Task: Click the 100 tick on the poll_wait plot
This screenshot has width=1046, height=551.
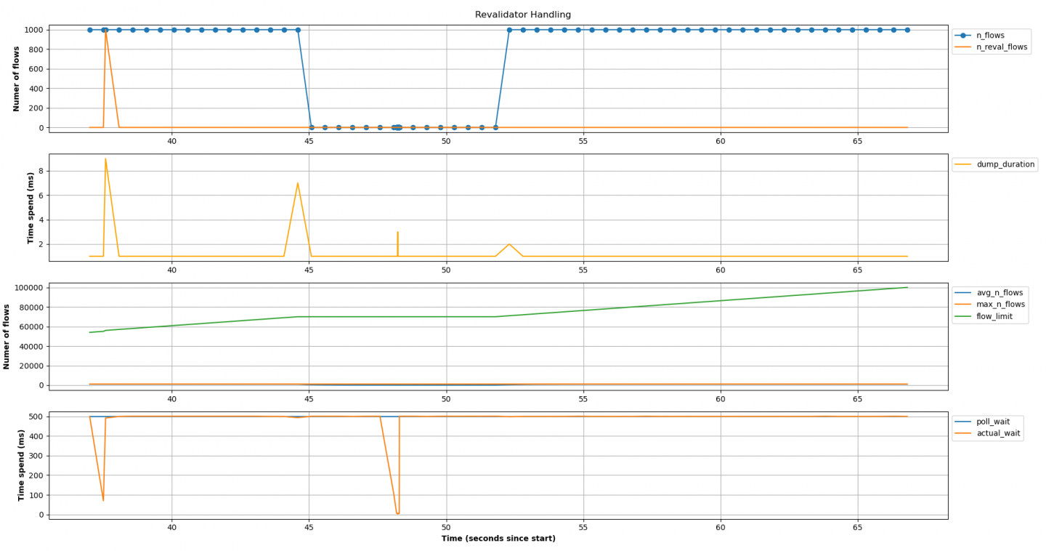Action: [37, 495]
